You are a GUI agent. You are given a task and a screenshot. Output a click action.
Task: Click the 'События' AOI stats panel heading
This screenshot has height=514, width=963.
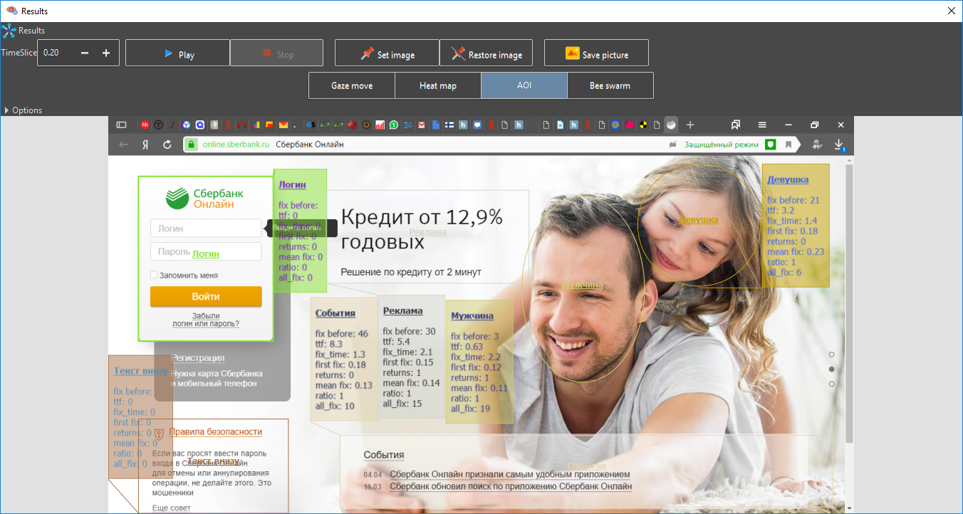335,313
